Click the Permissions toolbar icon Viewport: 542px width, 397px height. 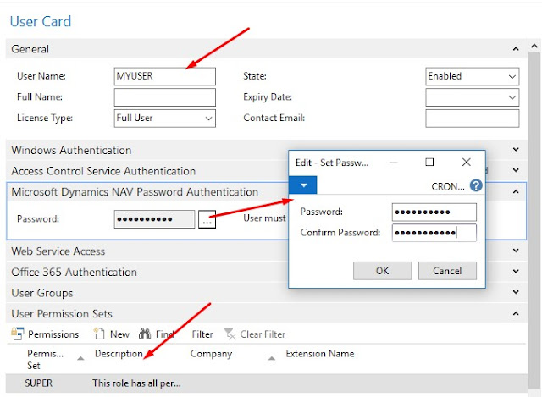pos(17,334)
